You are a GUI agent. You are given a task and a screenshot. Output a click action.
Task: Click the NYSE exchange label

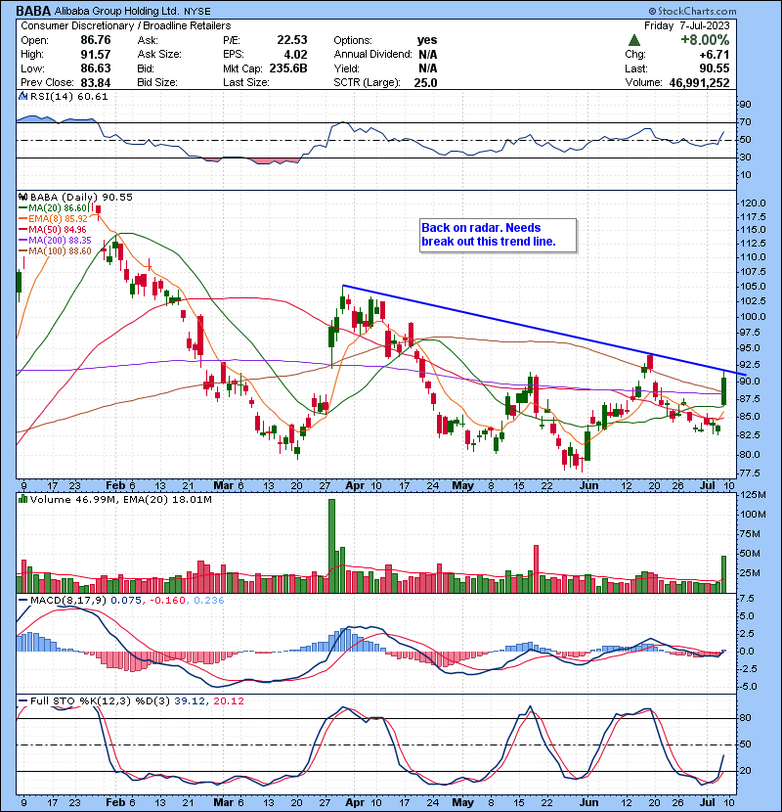(197, 11)
